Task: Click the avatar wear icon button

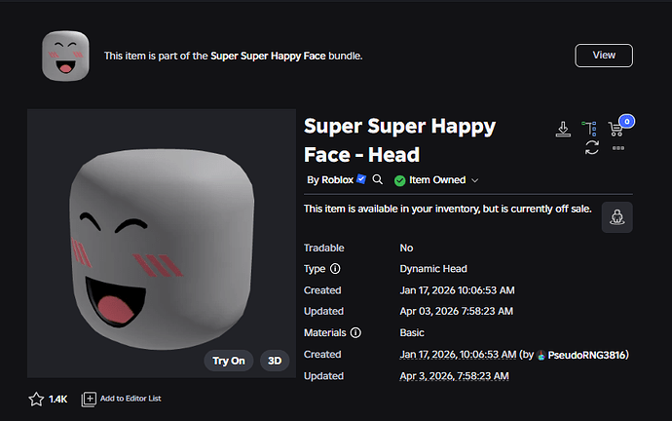Action: 617,217
